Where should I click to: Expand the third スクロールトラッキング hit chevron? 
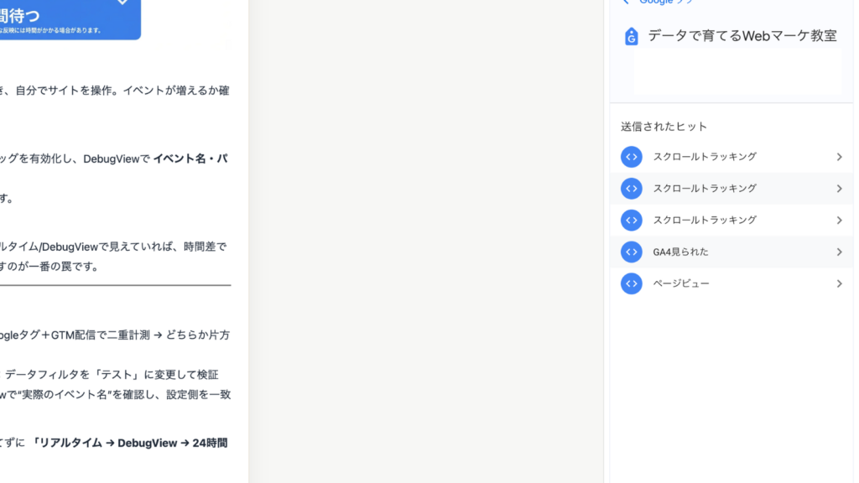[839, 220]
